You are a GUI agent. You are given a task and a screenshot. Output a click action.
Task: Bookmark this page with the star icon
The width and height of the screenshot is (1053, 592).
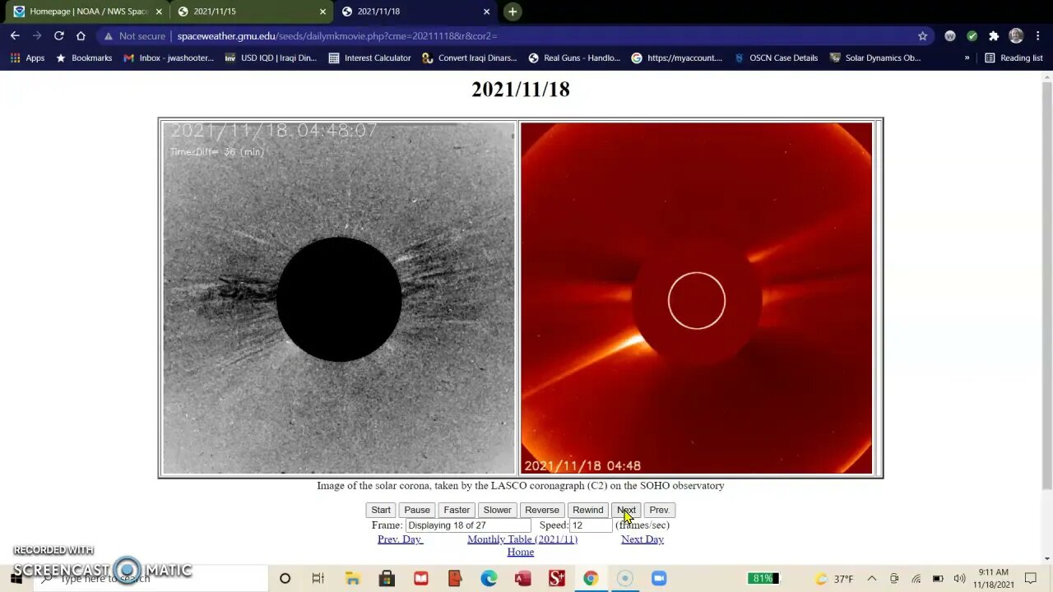click(922, 36)
